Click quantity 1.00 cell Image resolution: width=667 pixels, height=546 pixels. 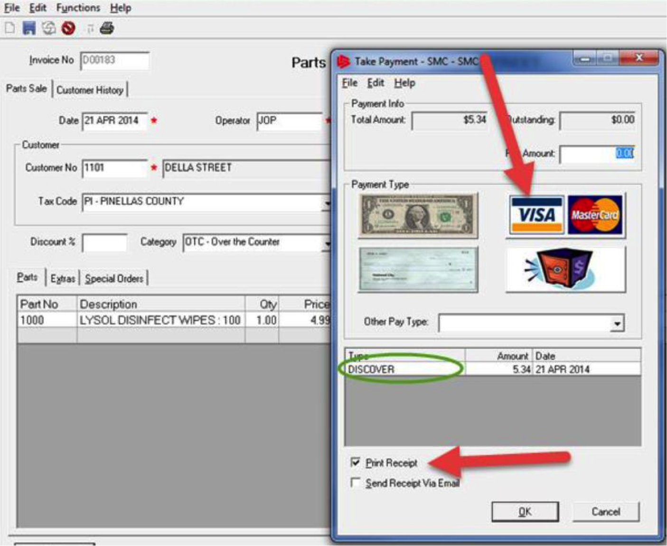click(262, 320)
